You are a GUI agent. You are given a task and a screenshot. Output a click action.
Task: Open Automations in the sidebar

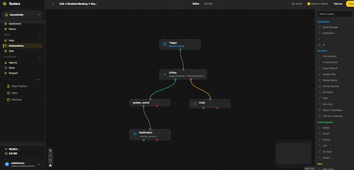coord(23,46)
